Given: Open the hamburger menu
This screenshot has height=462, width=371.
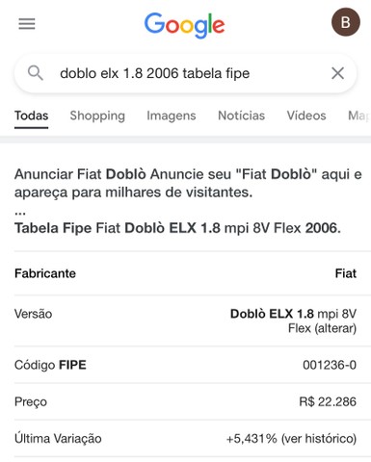Looking at the screenshot, I should coord(27,24).
